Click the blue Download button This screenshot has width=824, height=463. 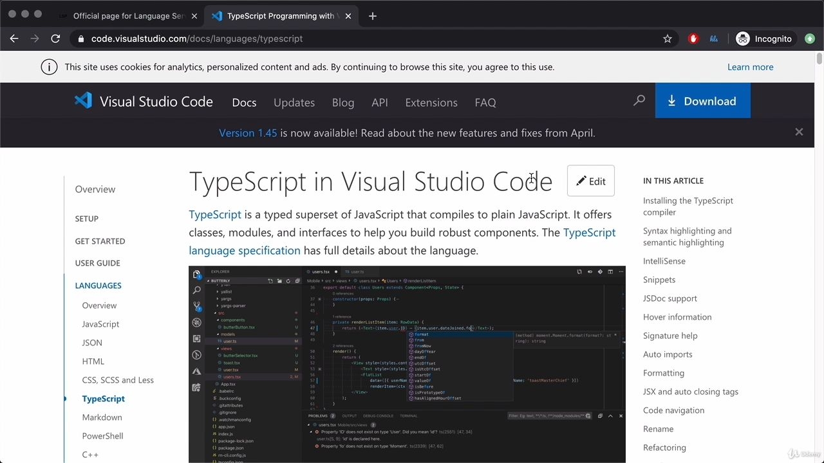703,101
